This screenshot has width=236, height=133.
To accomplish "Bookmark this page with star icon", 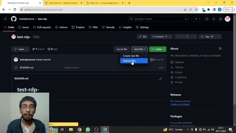I will click(196, 10).
